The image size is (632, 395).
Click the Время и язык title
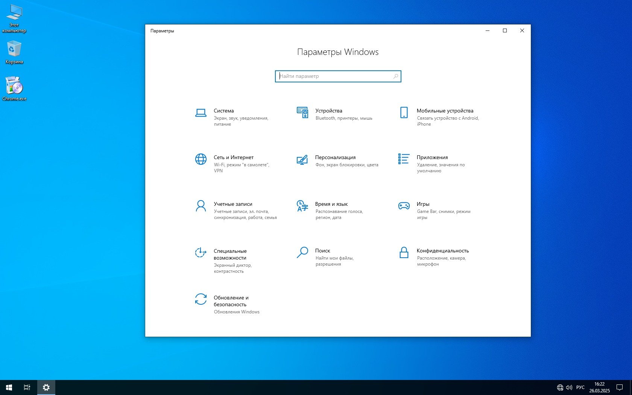[x=331, y=204]
